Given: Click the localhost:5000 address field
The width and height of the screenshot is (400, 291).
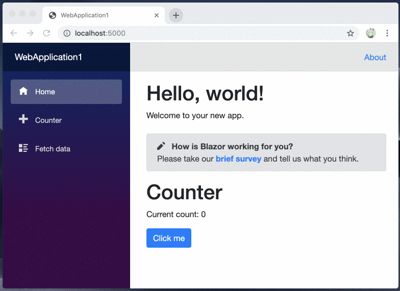Looking at the screenshot, I should pos(208,33).
